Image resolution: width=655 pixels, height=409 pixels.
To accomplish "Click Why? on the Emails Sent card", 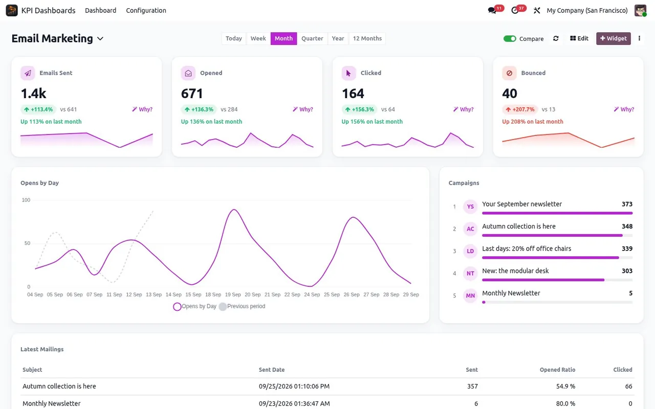I will pyautogui.click(x=142, y=109).
